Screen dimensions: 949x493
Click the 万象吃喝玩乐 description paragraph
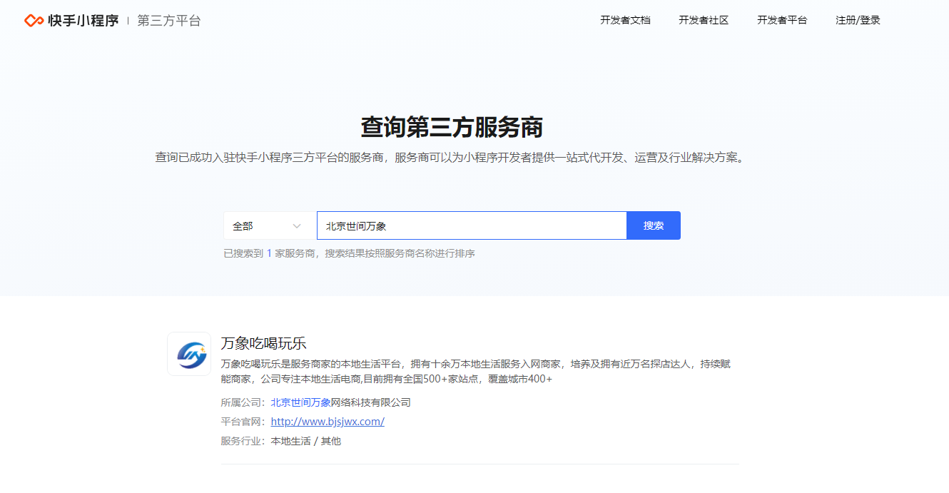pyautogui.click(x=476, y=371)
